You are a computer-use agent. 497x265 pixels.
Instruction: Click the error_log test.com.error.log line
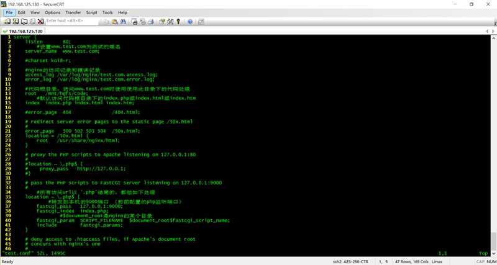(x=90, y=79)
